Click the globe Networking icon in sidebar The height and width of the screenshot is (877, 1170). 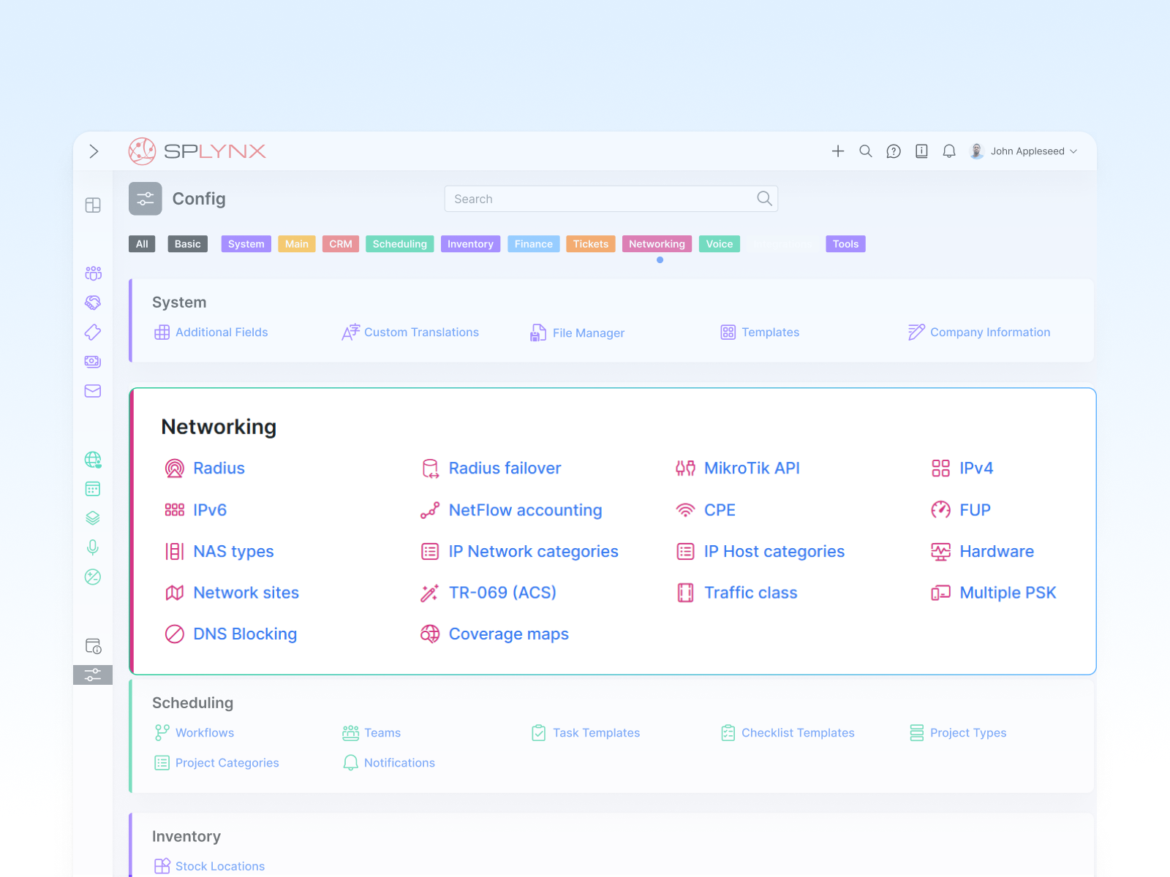click(x=93, y=460)
